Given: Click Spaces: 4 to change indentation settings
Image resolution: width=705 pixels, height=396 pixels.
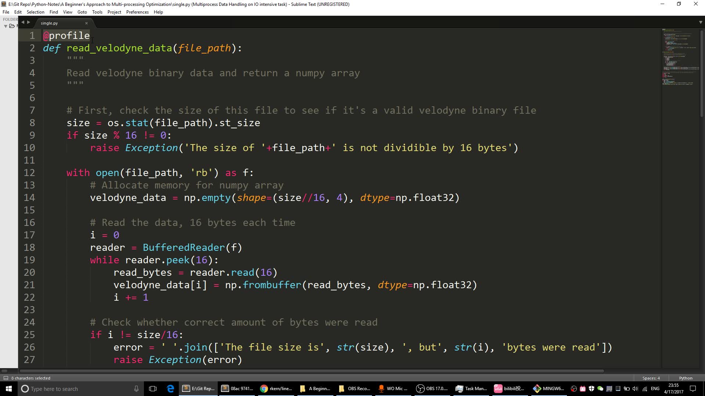Looking at the screenshot, I should pyautogui.click(x=651, y=378).
